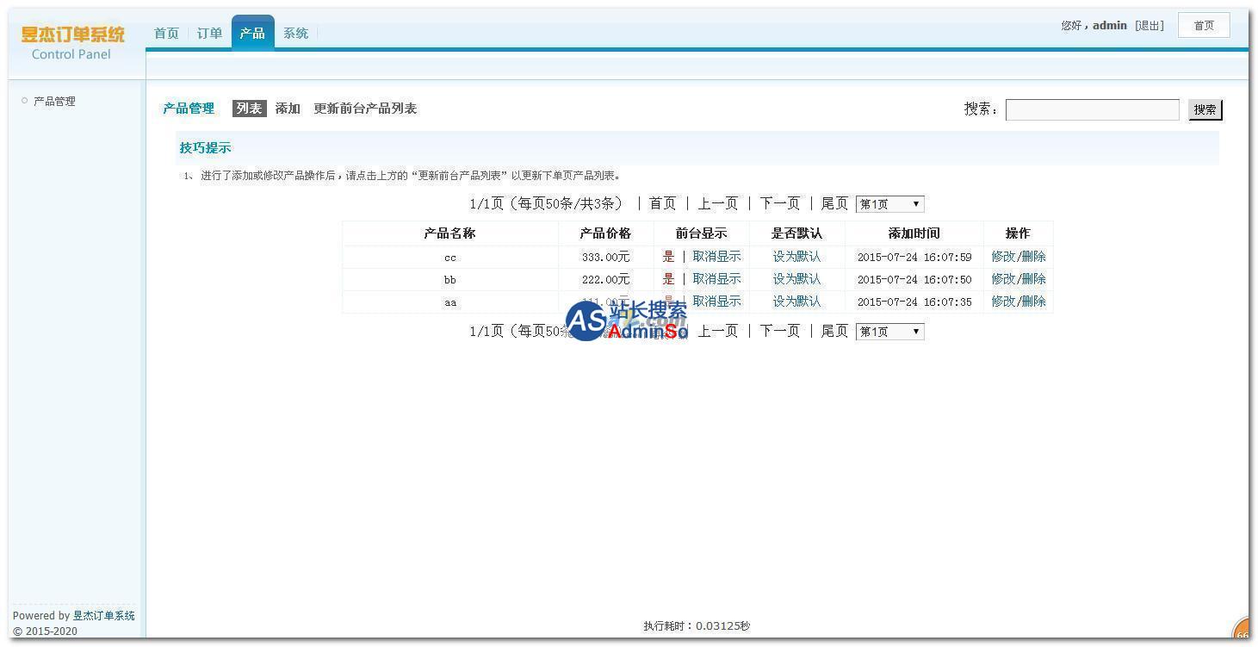Select price 222.00元

[605, 279]
